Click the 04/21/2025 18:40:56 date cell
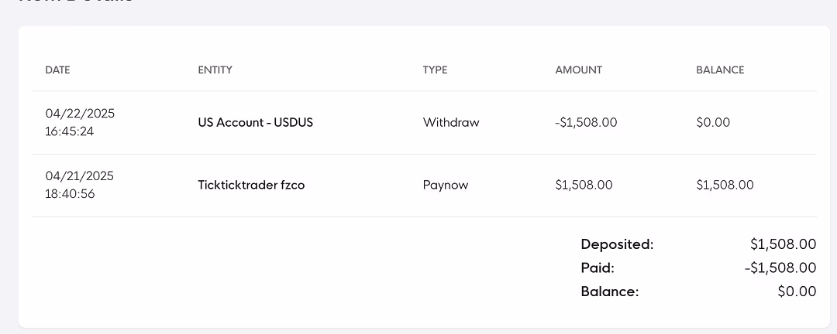The image size is (837, 334). pyautogui.click(x=80, y=185)
